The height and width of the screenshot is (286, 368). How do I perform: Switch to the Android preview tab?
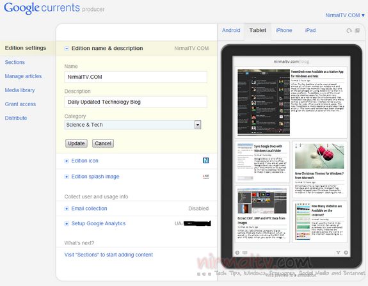231,30
